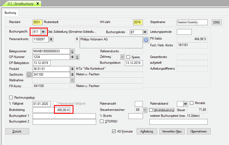Enable the Sperre checkbox
Viewport: 229px width, 145px height.
point(128,57)
